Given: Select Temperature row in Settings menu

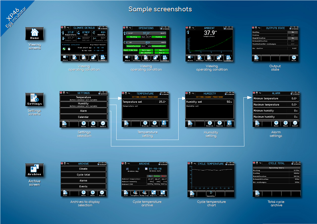Looking at the screenshot, I should (84, 98).
